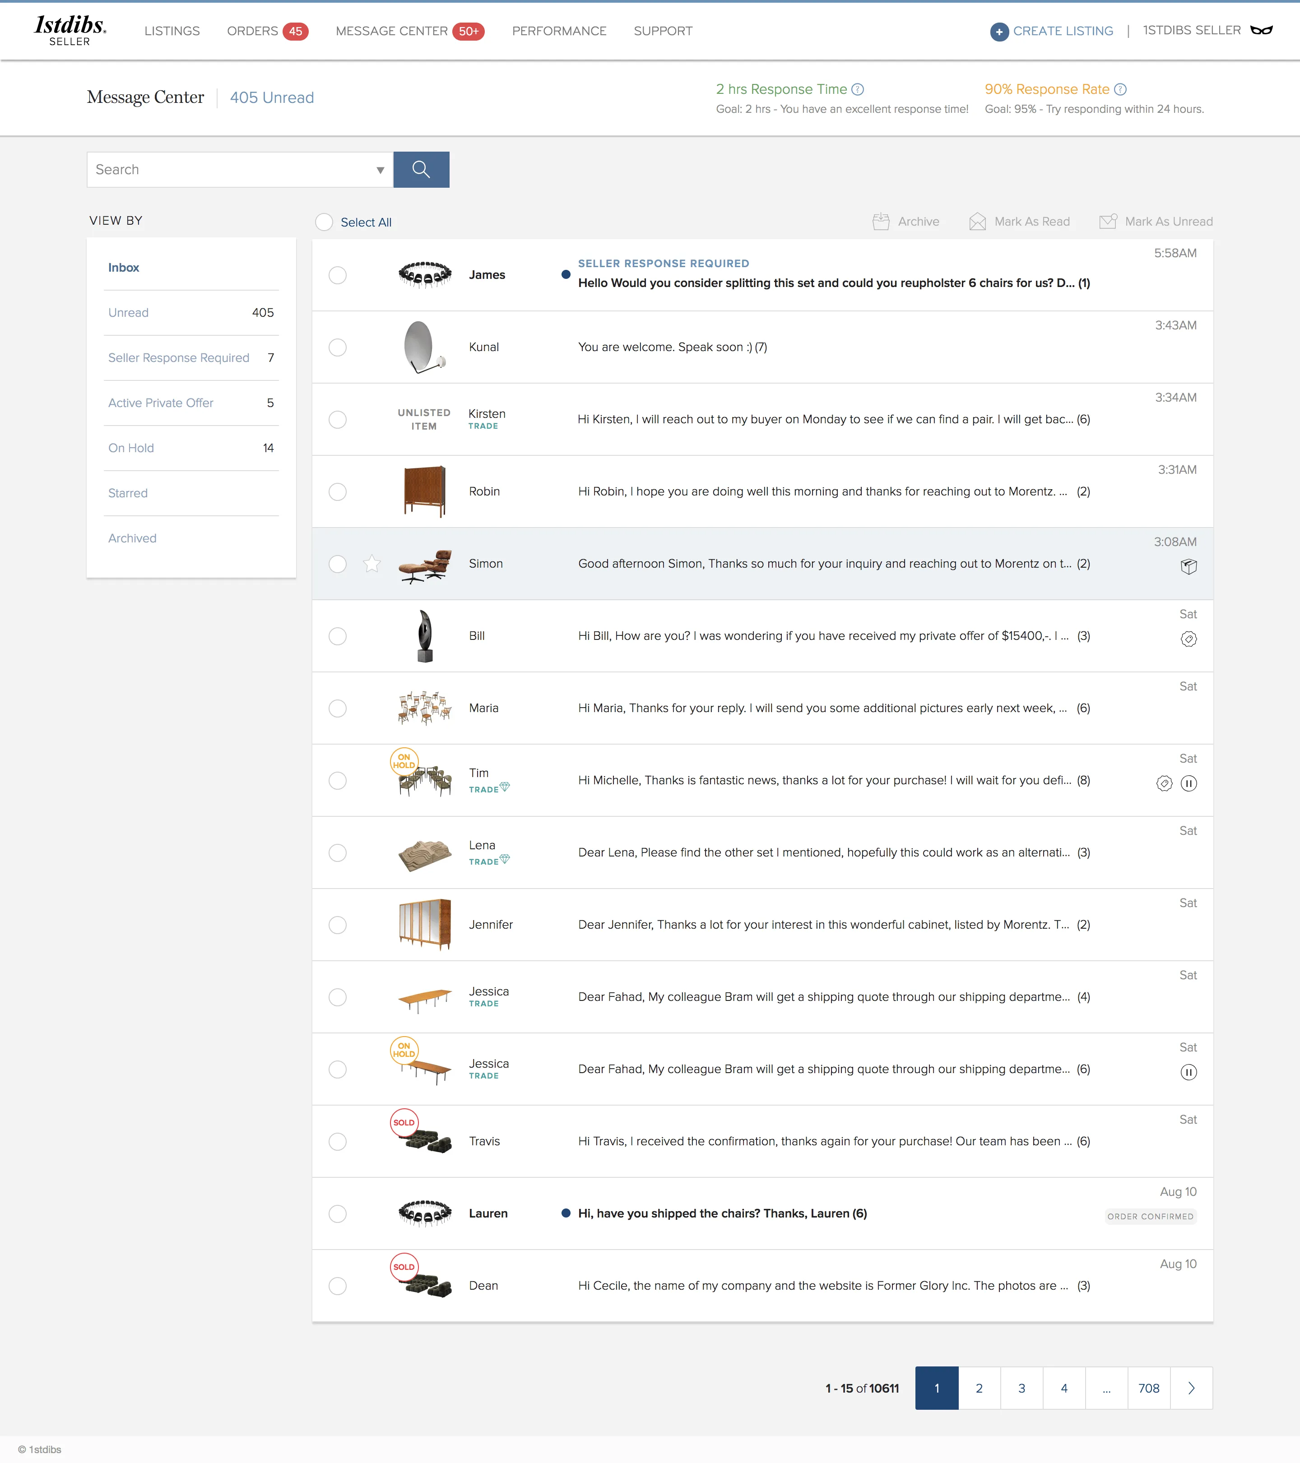
Task: Click the Response Time info icon
Action: pos(858,89)
